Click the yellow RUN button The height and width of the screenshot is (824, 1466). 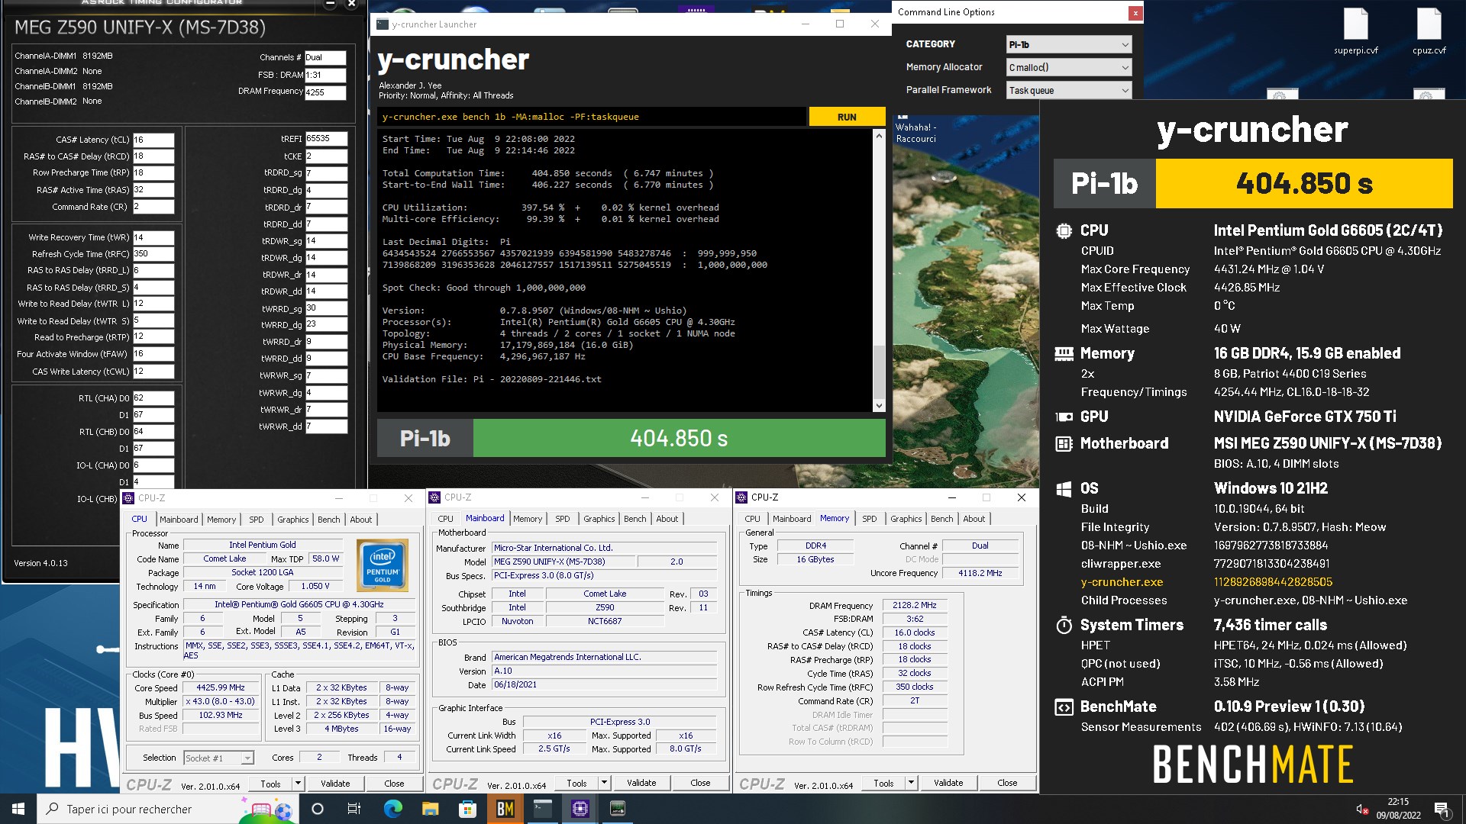pyautogui.click(x=847, y=117)
